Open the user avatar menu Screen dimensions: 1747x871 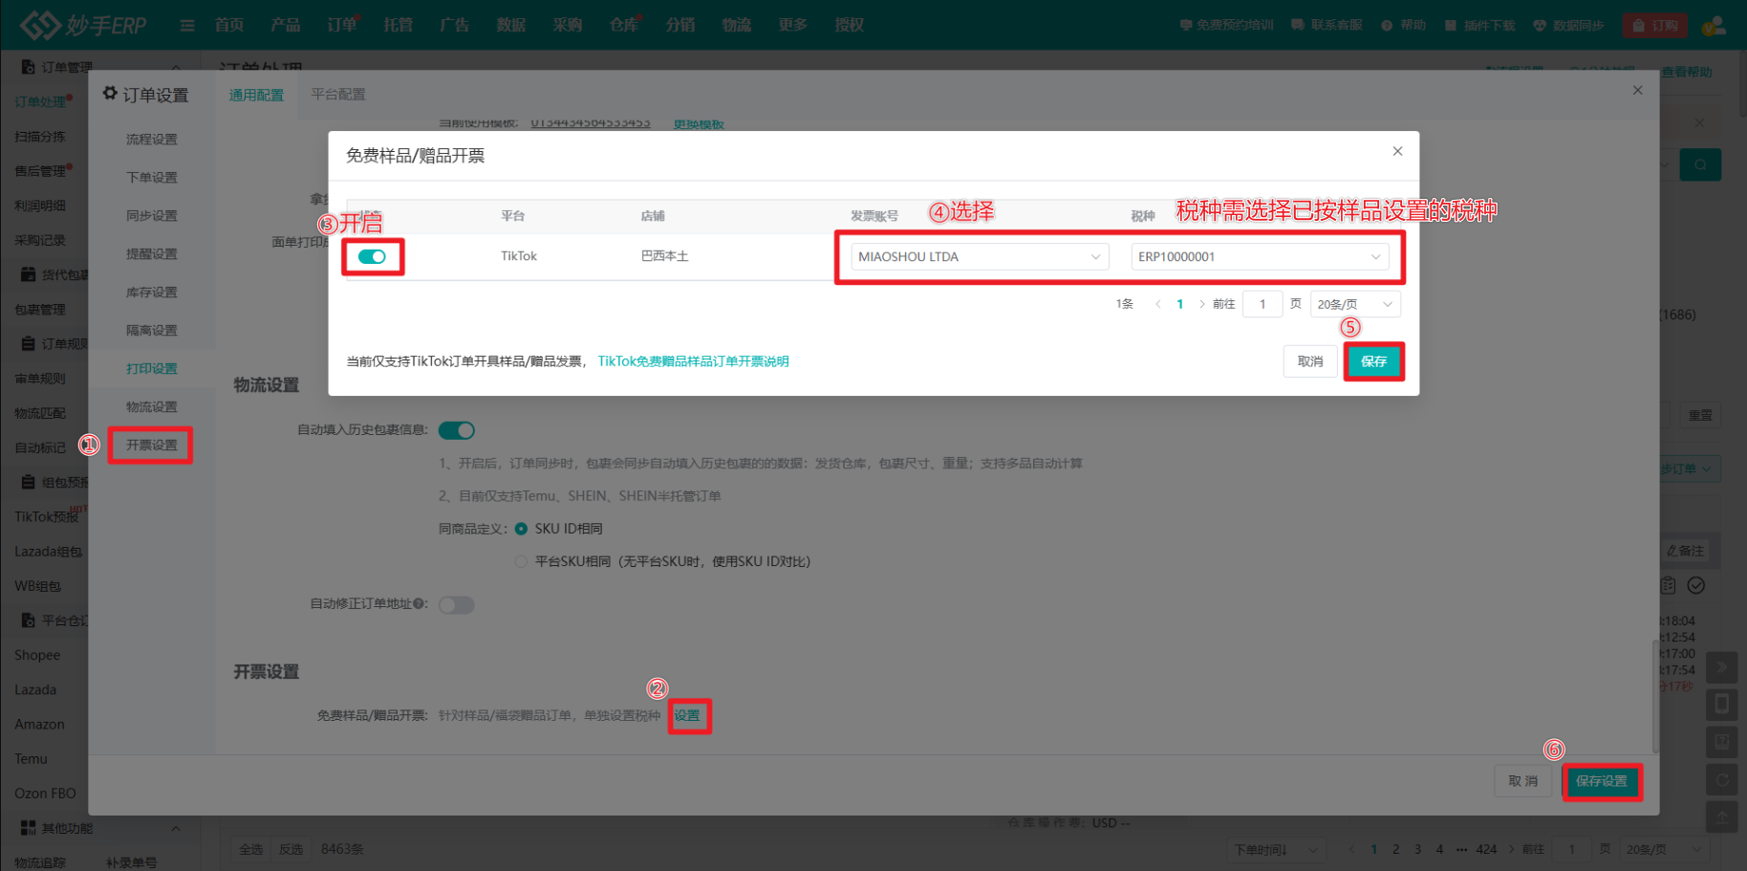coord(1715,25)
